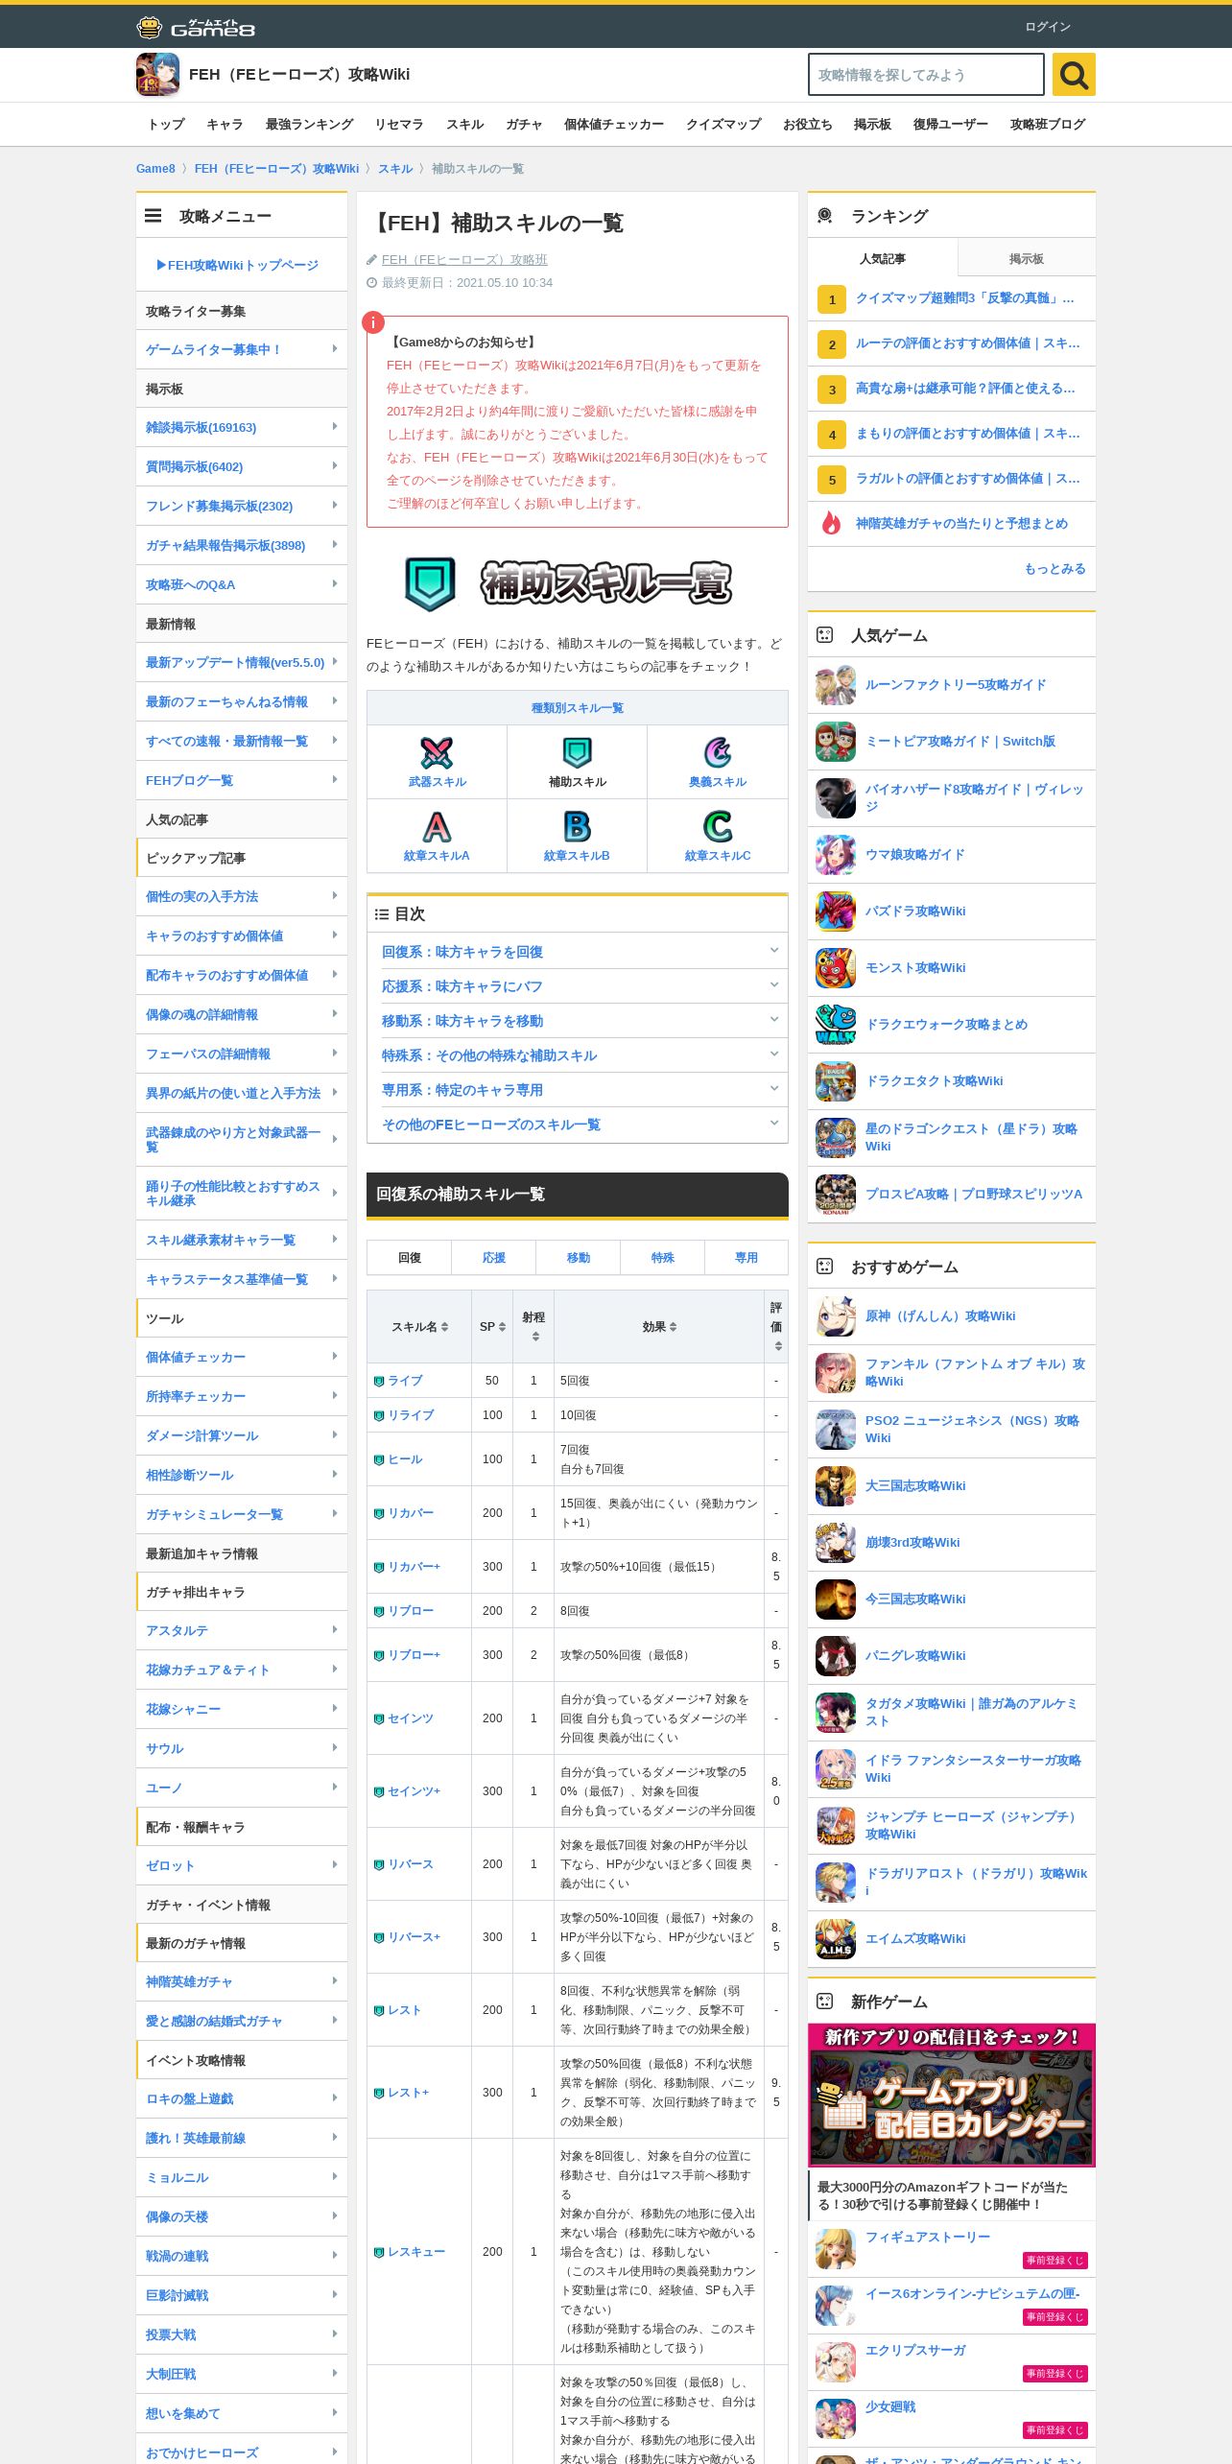Sort table by SP column
Viewport: 1232px width, 2464px height.
pyautogui.click(x=492, y=1327)
